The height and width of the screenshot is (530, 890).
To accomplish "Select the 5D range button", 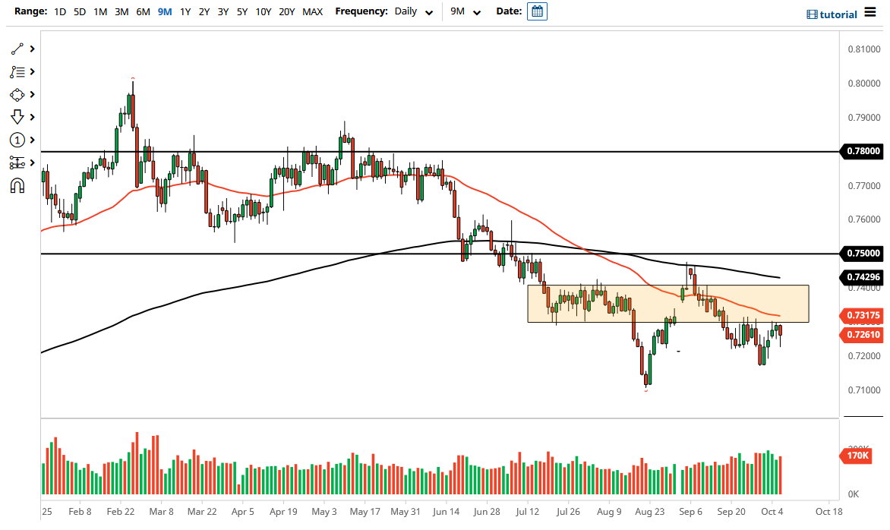I will [x=79, y=11].
